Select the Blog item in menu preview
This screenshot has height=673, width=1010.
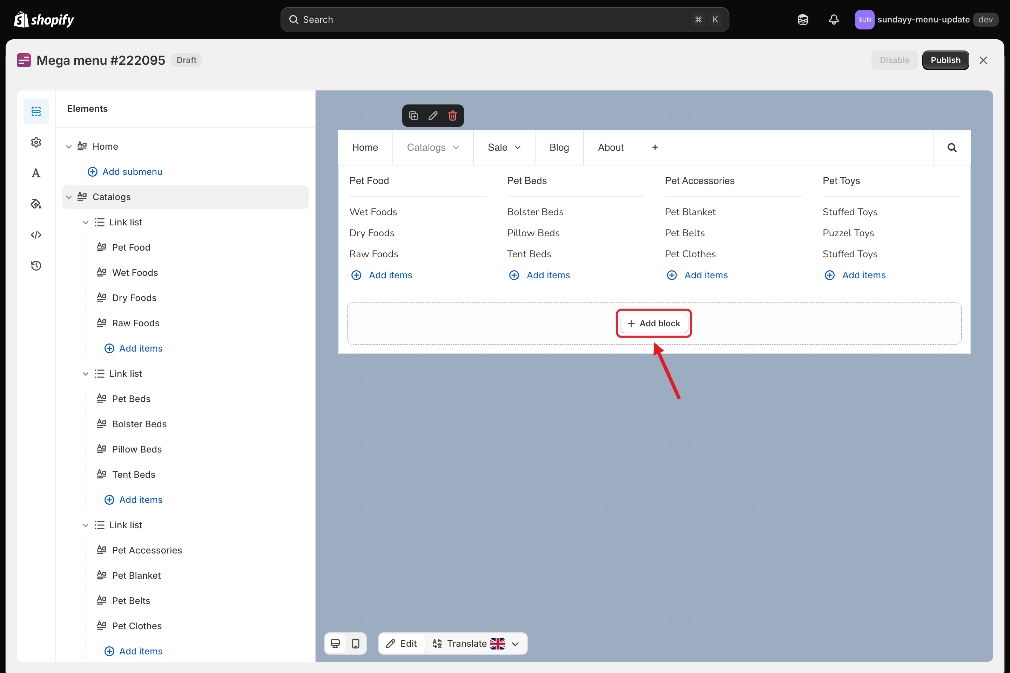pos(559,147)
